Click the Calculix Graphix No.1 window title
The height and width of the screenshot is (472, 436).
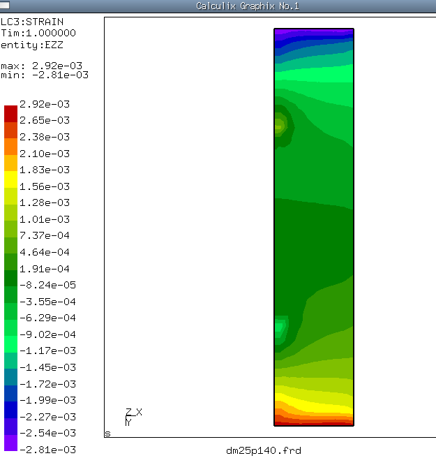tap(248, 6)
